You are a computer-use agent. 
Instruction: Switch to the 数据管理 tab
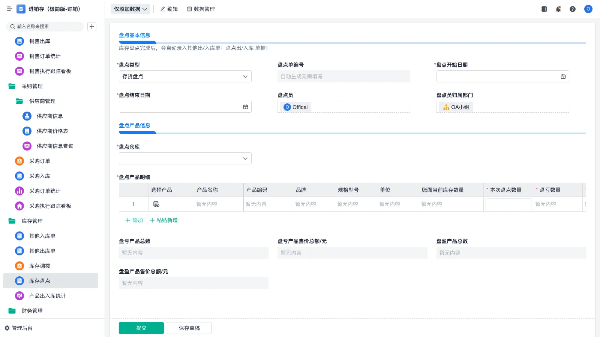[x=201, y=9]
